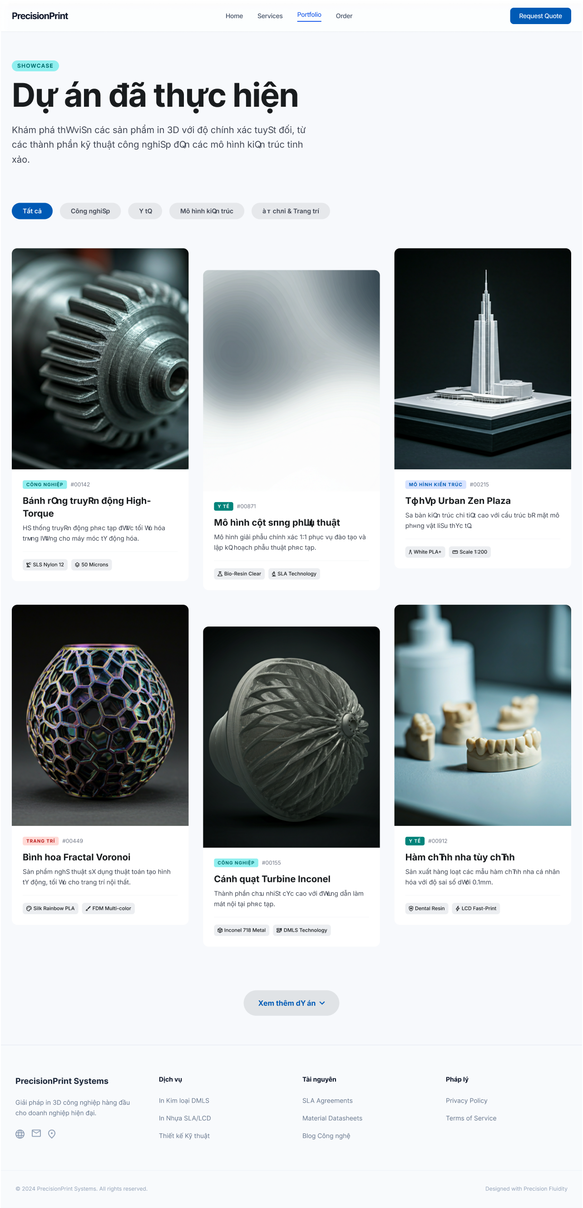
Task: Expand 'Xem thêm dự án' chevron
Action: pos(322,1003)
